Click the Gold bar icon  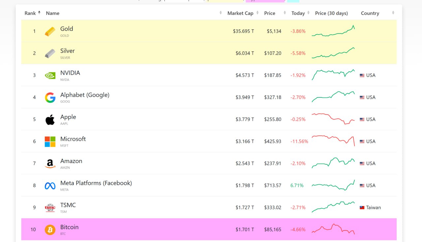click(x=50, y=32)
